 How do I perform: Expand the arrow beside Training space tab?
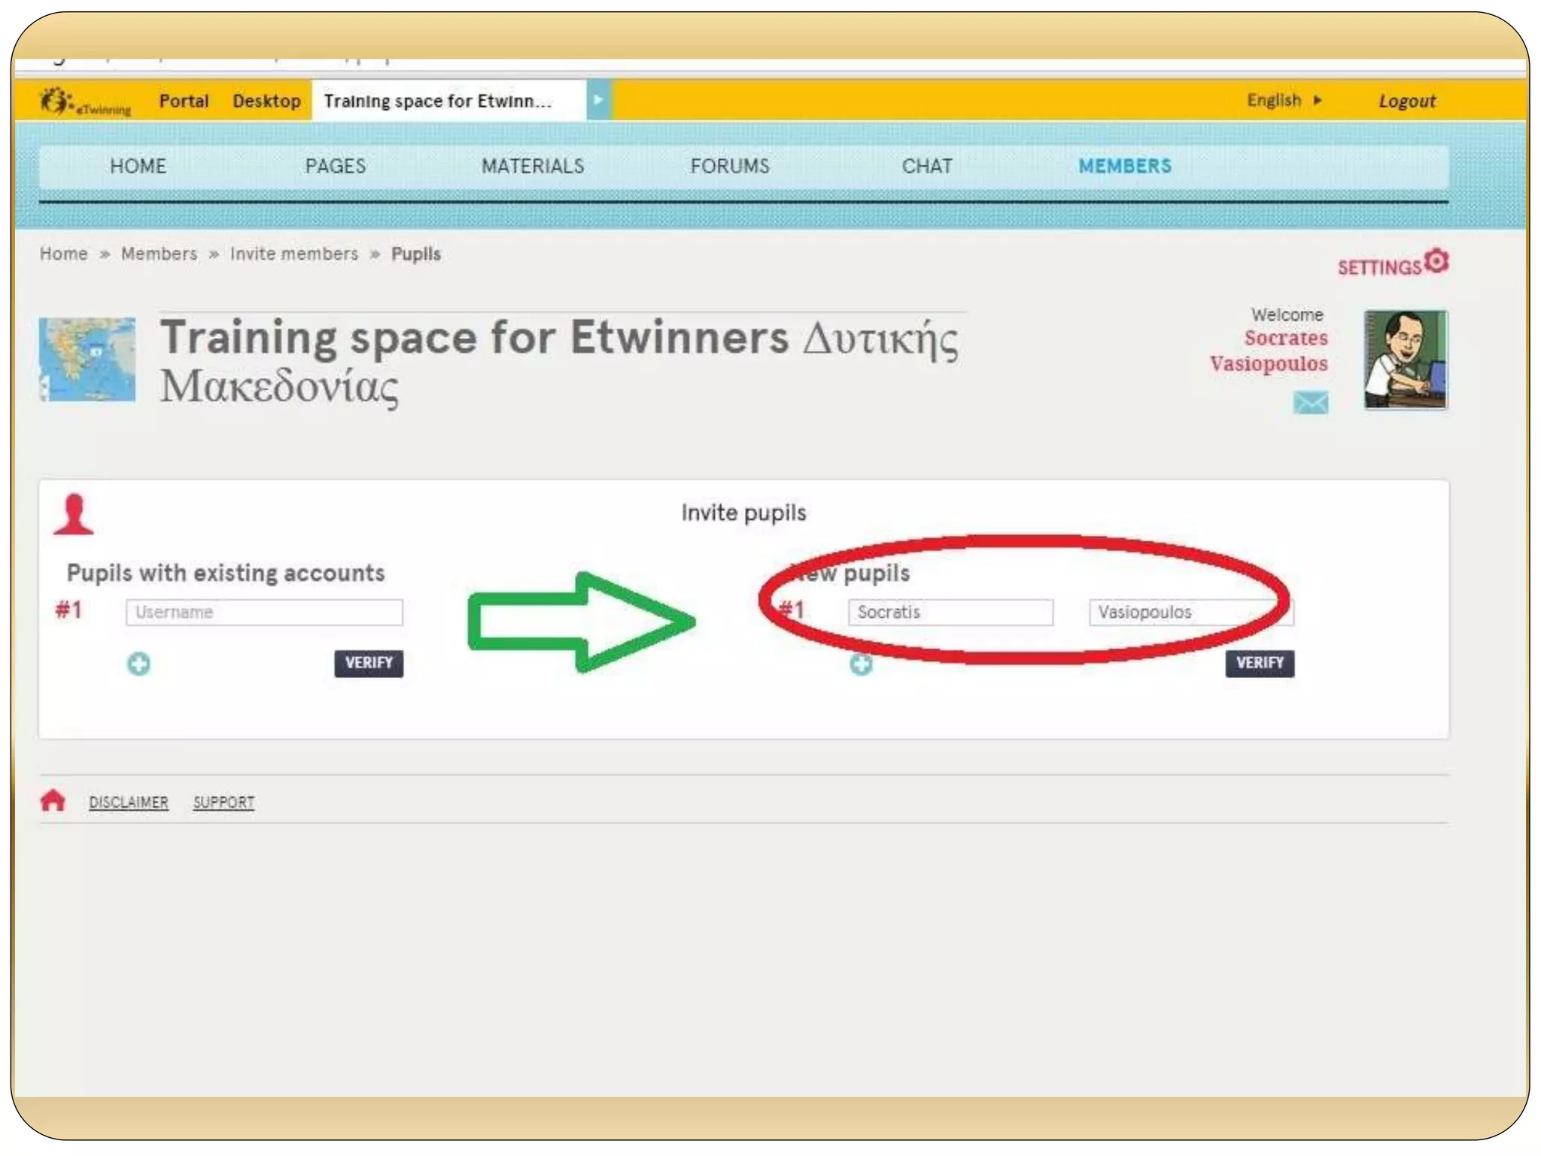coord(598,100)
